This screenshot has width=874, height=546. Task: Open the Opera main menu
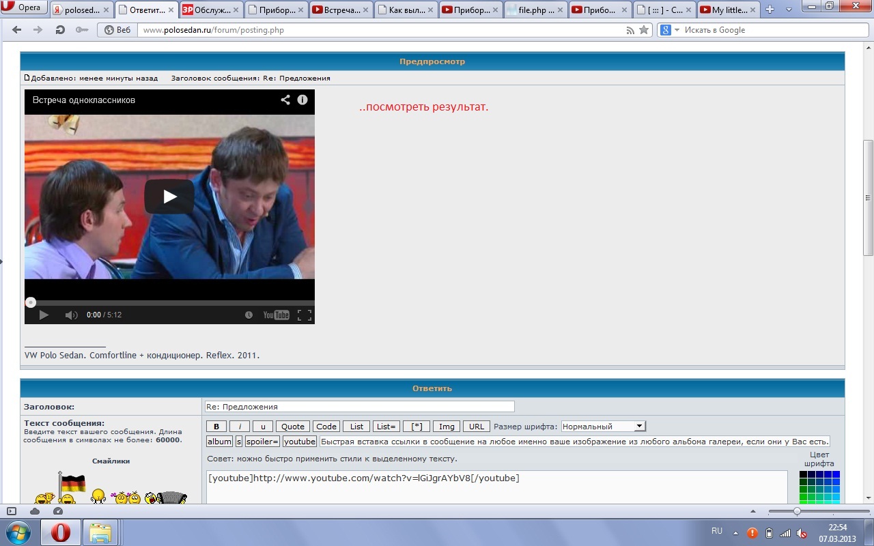pos(24,8)
